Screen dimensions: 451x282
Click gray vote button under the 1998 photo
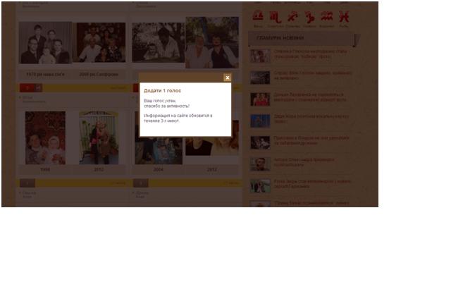27,183
